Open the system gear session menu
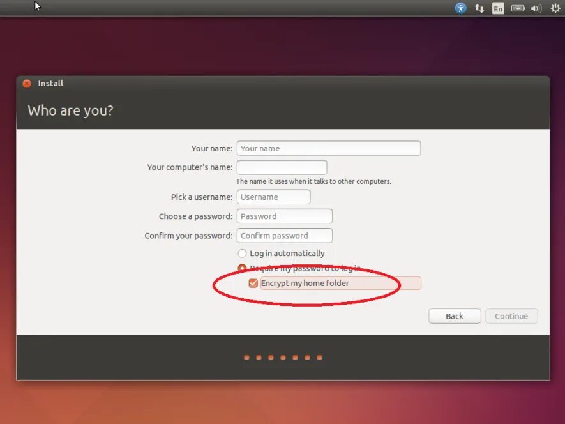The width and height of the screenshot is (565, 424). [555, 8]
